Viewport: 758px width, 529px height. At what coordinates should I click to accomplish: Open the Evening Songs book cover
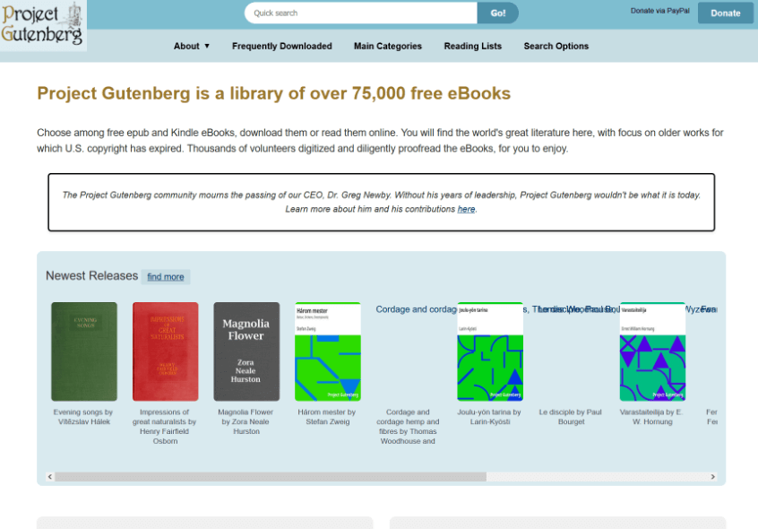tap(84, 351)
